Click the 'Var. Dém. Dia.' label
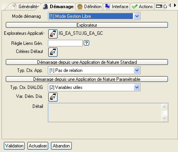Image resolution: width=178 pixels, height=152 pixels. tap(29, 96)
